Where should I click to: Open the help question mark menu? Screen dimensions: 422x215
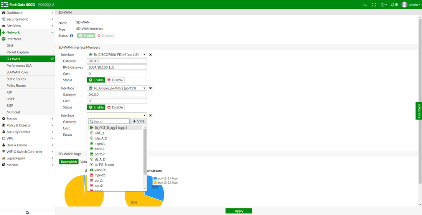coord(383,5)
